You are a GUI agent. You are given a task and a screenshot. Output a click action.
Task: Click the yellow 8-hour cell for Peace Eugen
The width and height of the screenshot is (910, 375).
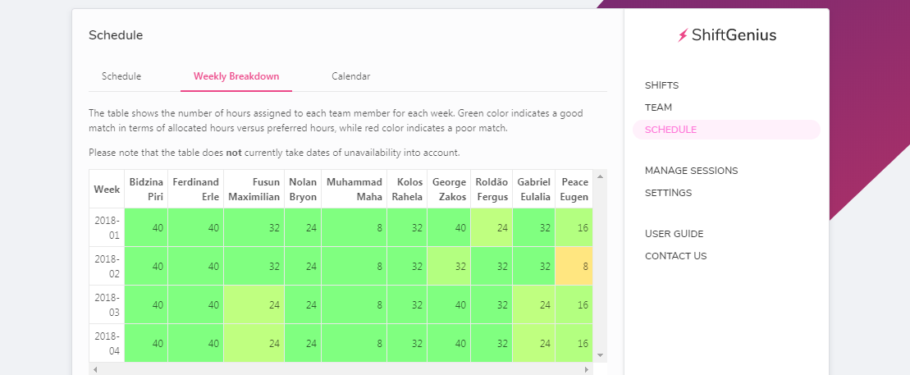point(574,266)
